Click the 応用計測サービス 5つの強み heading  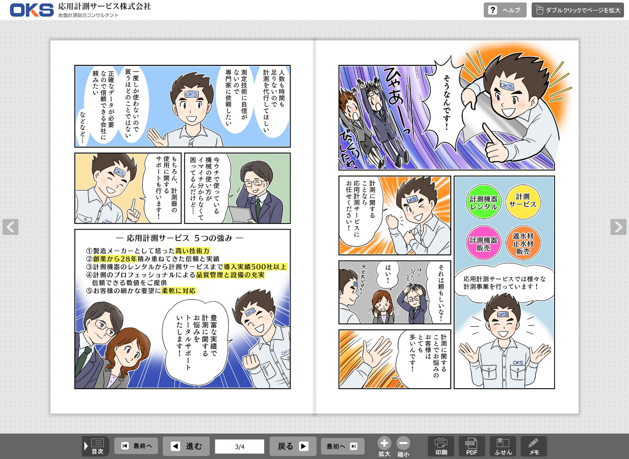[179, 238]
